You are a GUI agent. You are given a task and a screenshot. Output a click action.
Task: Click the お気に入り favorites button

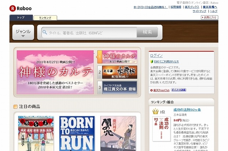point(209,17)
